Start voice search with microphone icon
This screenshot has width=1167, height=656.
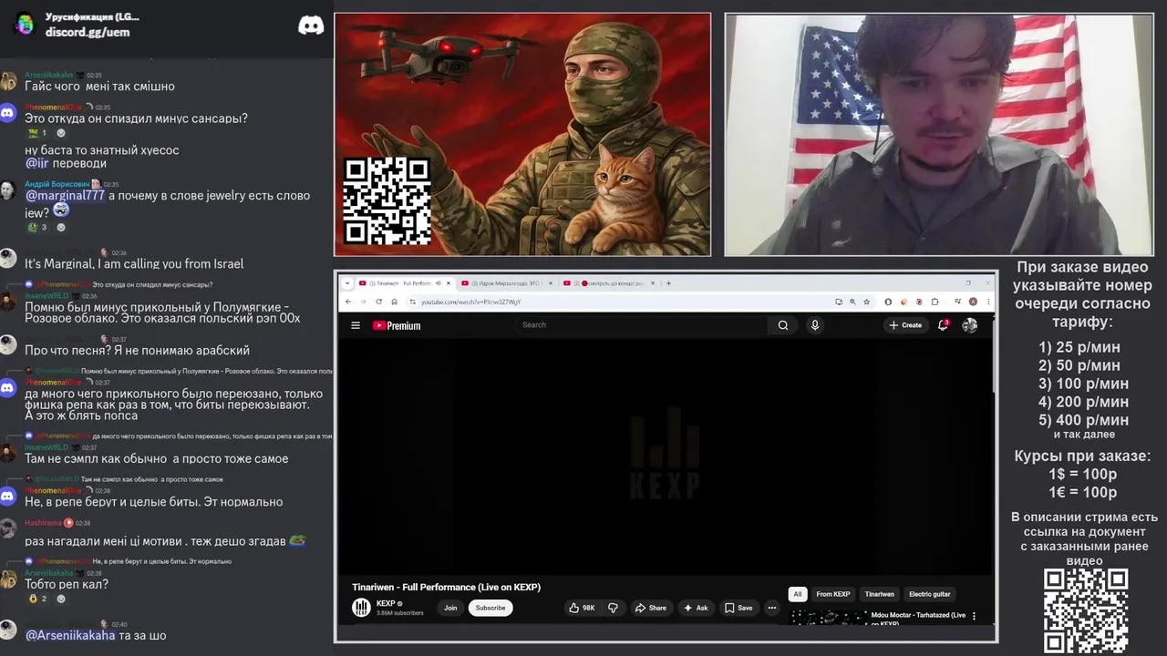(x=815, y=325)
